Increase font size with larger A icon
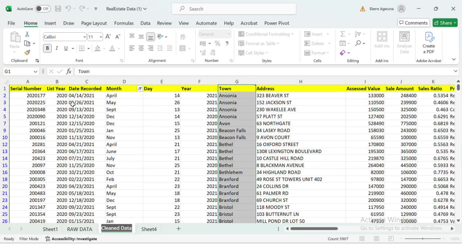 coord(108,37)
